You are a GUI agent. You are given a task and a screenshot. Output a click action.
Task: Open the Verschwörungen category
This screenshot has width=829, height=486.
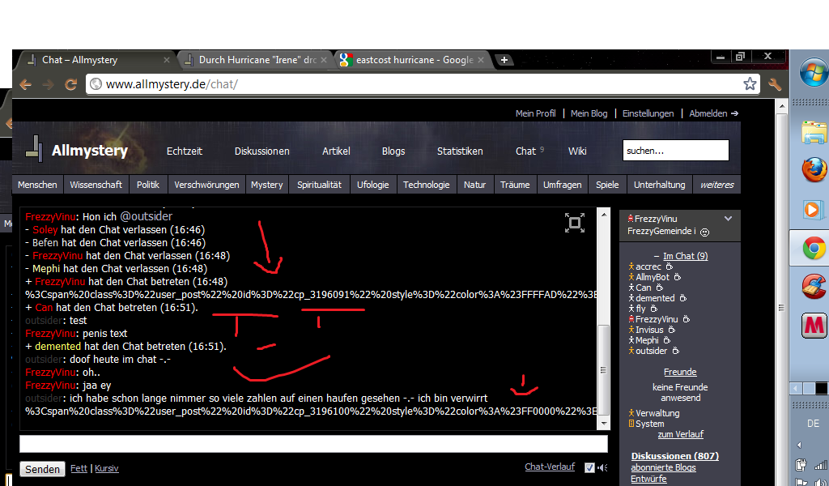coord(206,185)
